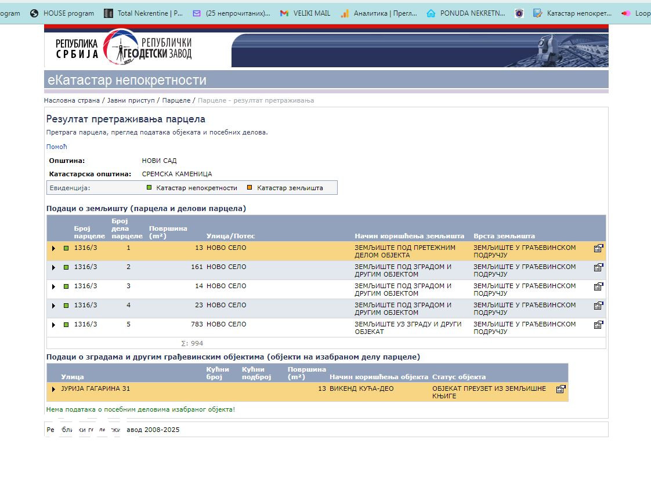Open details icon for parcel part 1 row

pyautogui.click(x=598, y=248)
